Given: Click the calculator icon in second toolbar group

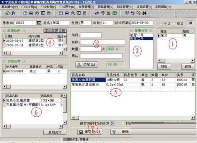Looking at the screenshot, I should [x=49, y=13].
